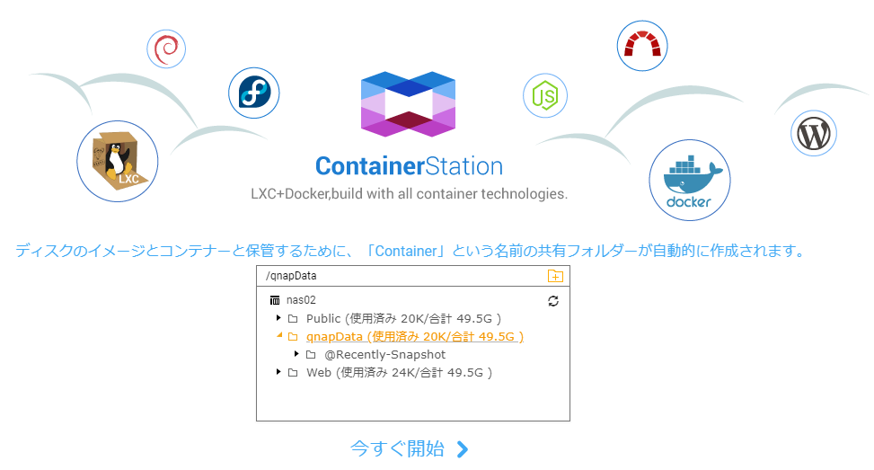Click the WordPress logo icon
Screen dimensions: 874x470
click(x=814, y=133)
